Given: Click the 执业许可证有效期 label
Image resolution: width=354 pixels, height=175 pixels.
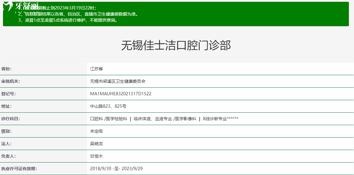Looking at the screenshot, I should tap(19, 169).
